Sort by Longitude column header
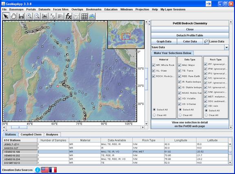235x174 pixels. tap(180, 140)
